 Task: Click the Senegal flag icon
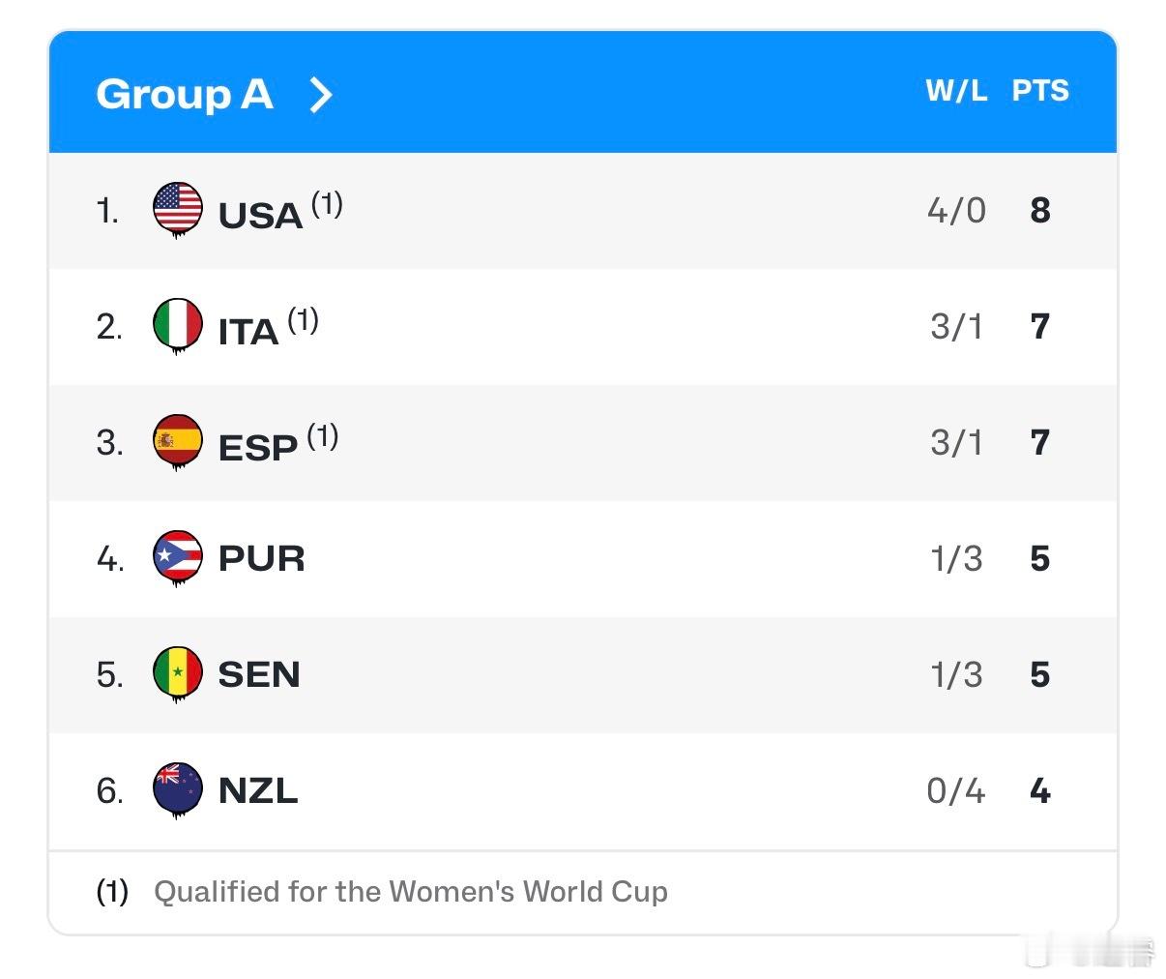[178, 673]
